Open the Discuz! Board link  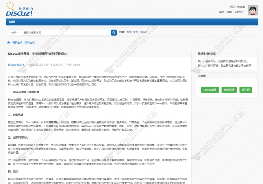point(16,65)
